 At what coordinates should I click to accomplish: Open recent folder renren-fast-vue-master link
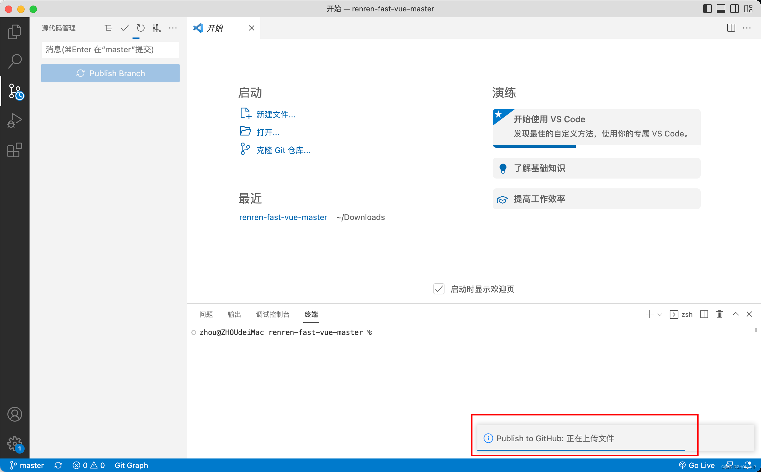point(283,217)
